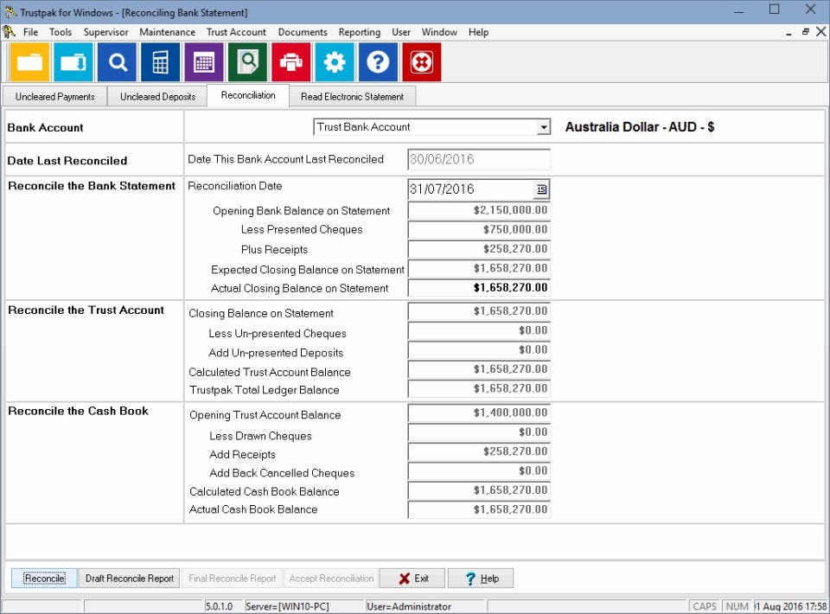Open the Window menu
830x614 pixels.
439,32
